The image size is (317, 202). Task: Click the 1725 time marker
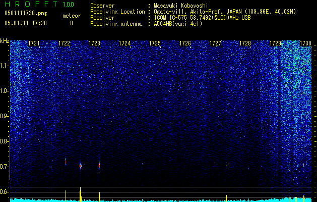155,43
